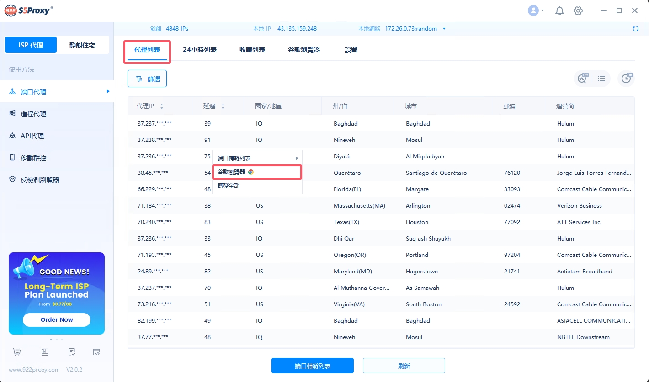Image resolution: width=649 pixels, height=382 pixels.
Task: Open settings via the gear icon
Action: coord(578,11)
